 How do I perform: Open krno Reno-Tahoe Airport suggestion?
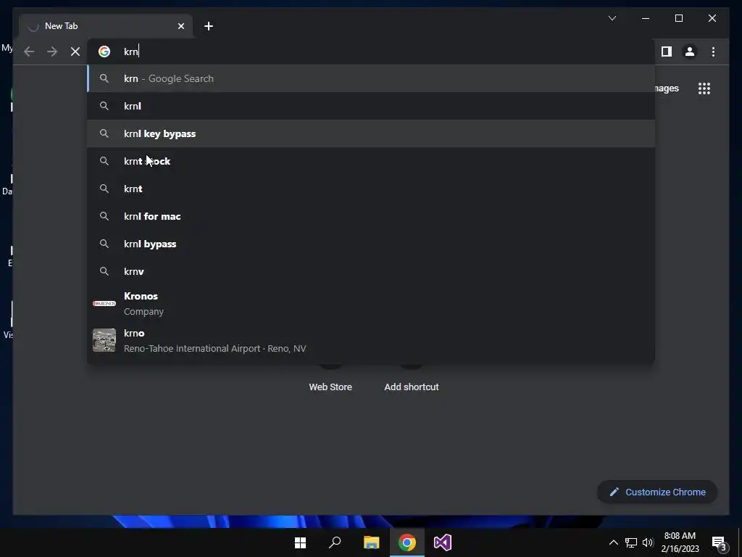point(371,341)
